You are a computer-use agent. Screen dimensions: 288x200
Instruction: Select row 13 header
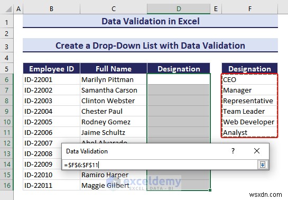tap(7, 153)
